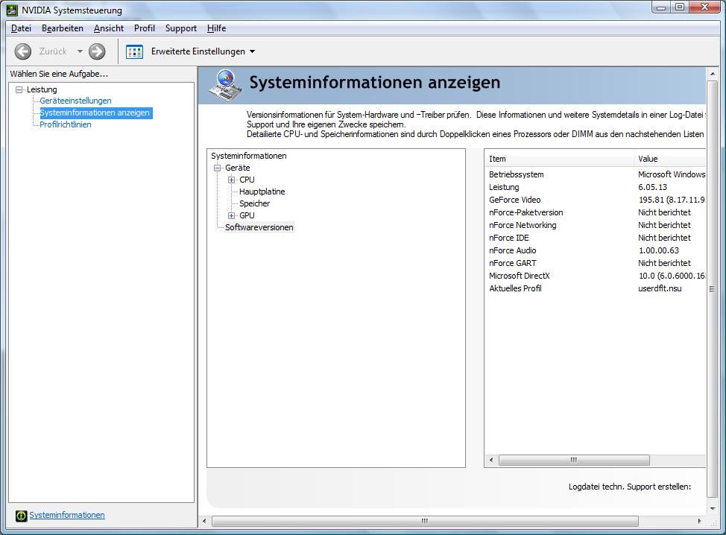Select the nForce IDE row
This screenshot has width=726, height=535.
coord(596,238)
